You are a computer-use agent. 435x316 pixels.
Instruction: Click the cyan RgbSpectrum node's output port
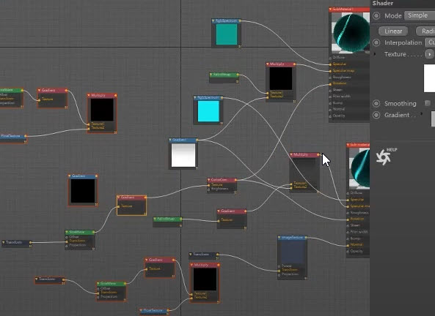point(222,97)
